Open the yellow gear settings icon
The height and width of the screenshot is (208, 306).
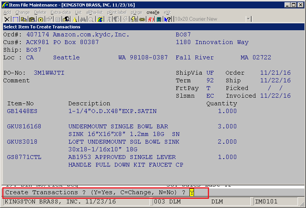pos(41,19)
